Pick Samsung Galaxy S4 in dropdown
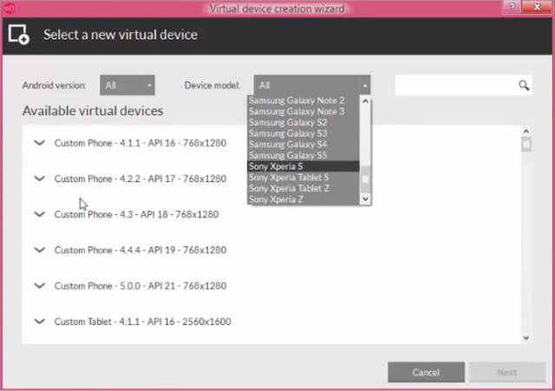Viewport: 555px width, 391px height. (304, 145)
